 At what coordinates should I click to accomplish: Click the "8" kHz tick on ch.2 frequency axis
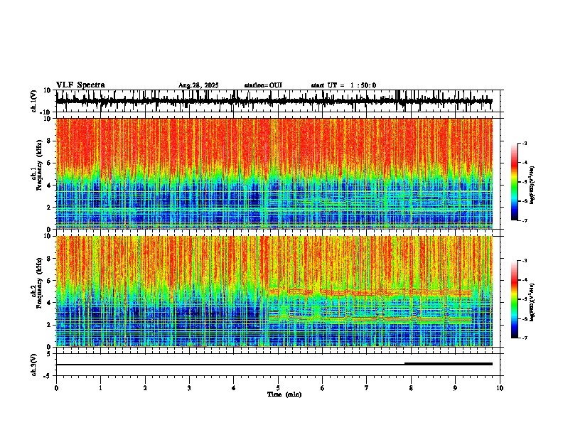(50, 259)
